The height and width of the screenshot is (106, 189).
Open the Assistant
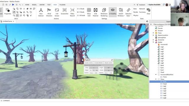tap(141, 5)
